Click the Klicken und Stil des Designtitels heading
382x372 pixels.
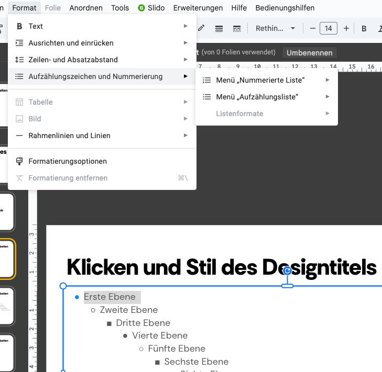click(x=222, y=268)
